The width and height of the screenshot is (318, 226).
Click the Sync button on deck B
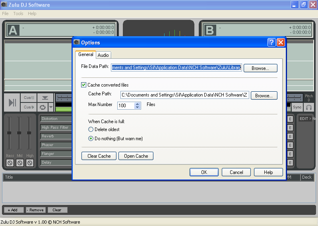297,107
